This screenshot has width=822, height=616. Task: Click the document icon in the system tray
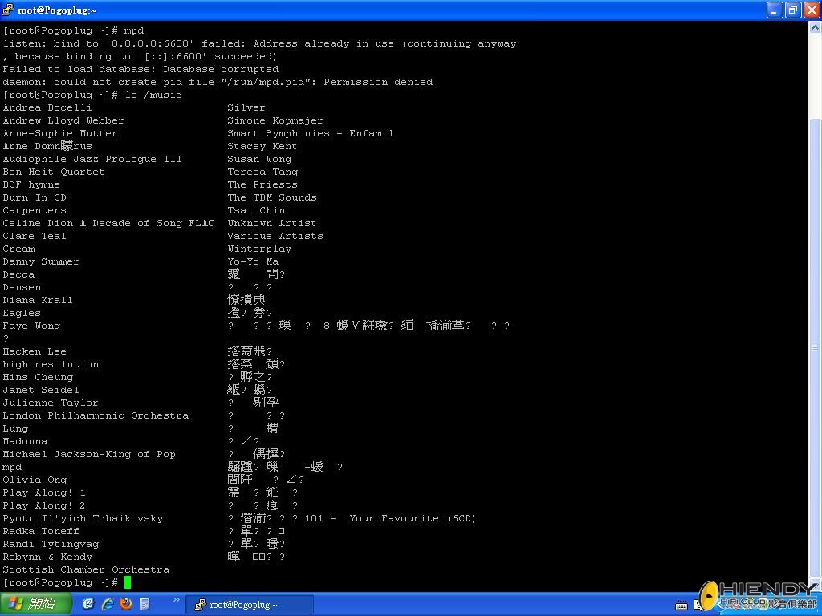point(697,604)
